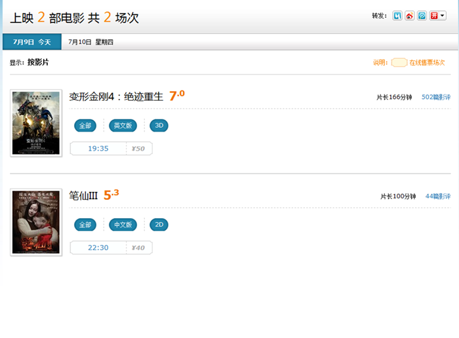Pick the 19:35 showtime
The image size is (459, 338).
click(98, 149)
